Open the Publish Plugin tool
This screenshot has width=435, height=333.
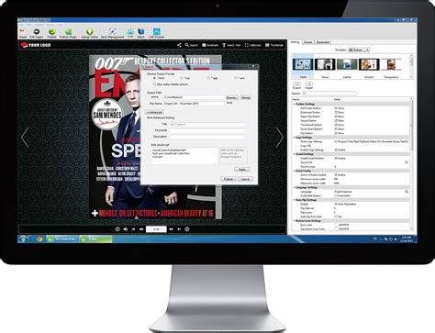(68, 33)
